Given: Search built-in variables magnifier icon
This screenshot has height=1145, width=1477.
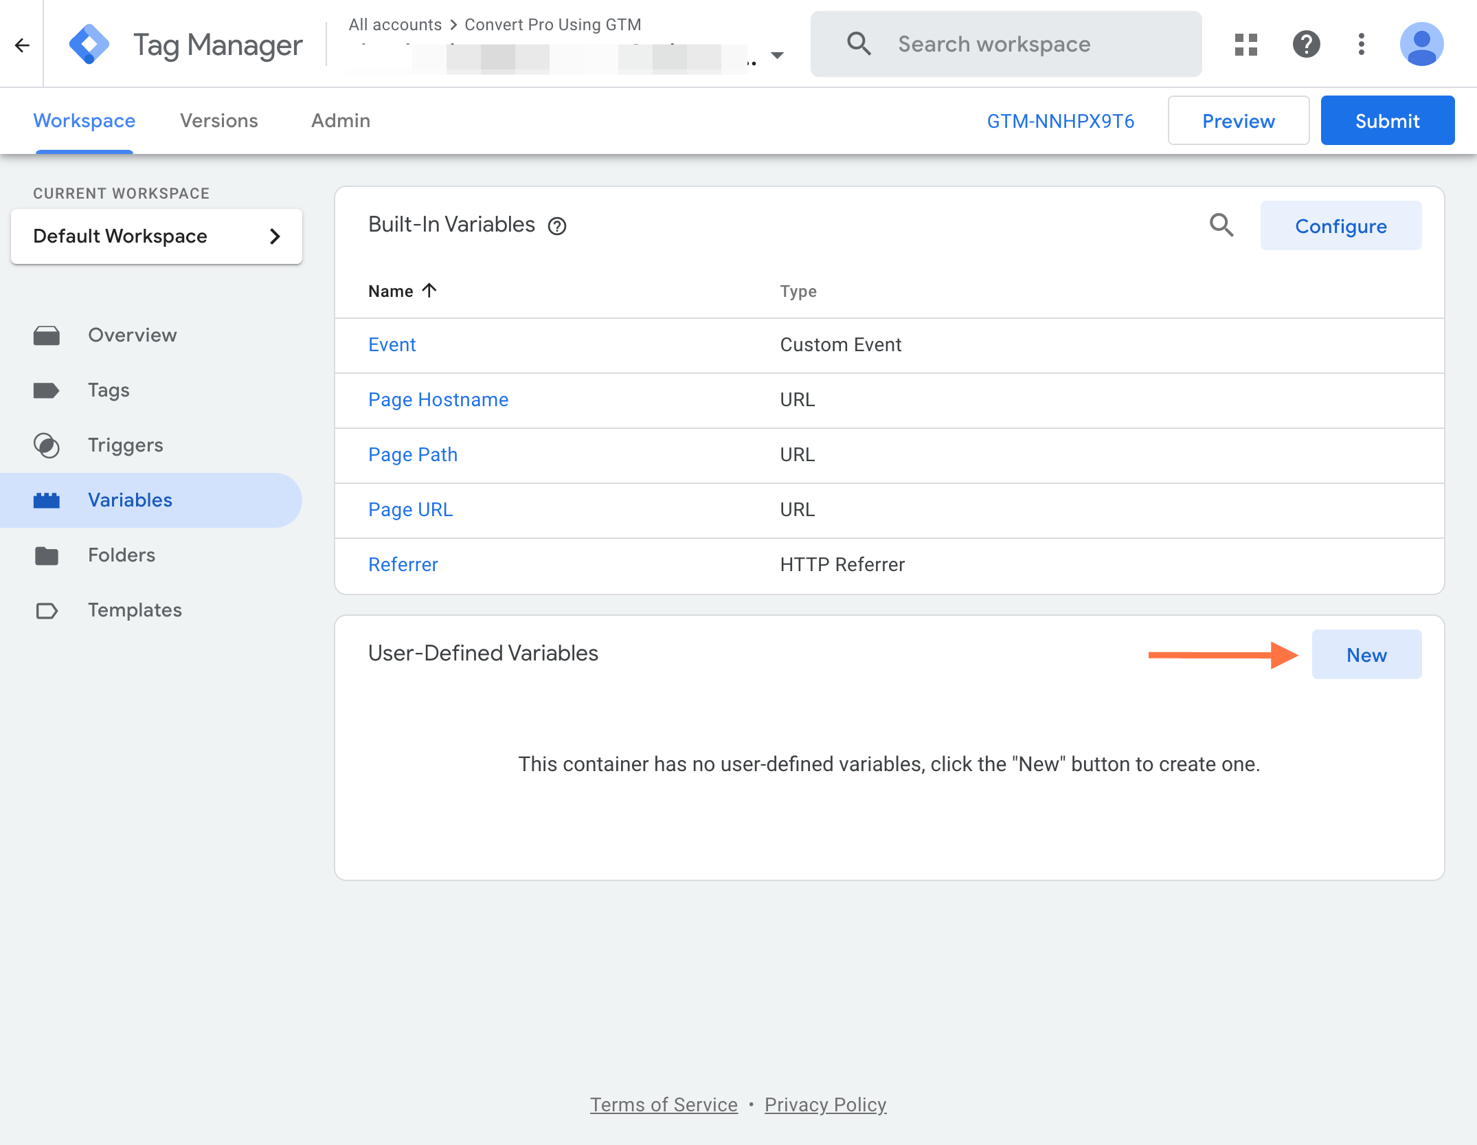Looking at the screenshot, I should pos(1221,225).
